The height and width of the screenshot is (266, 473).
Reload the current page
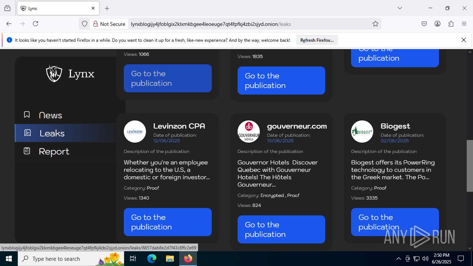click(x=35, y=24)
